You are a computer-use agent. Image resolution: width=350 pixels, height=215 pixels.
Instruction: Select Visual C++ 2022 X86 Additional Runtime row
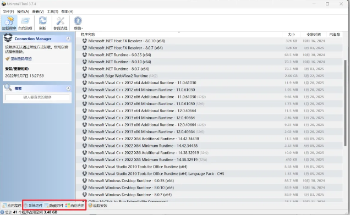point(209,153)
